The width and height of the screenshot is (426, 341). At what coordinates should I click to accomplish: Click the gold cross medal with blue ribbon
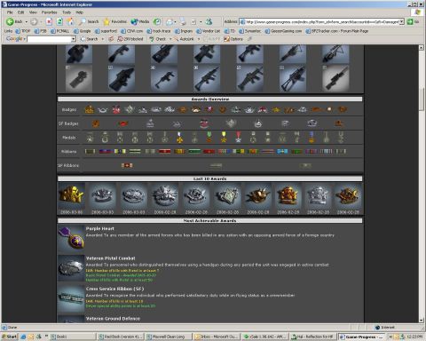point(179,137)
